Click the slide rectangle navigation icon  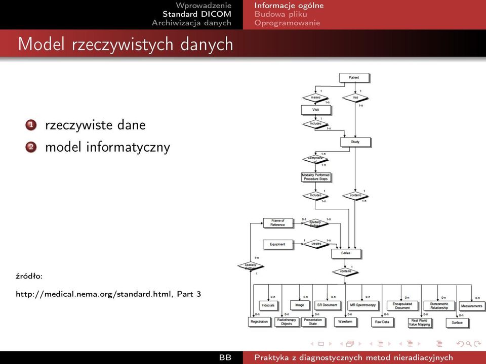pos(321,344)
